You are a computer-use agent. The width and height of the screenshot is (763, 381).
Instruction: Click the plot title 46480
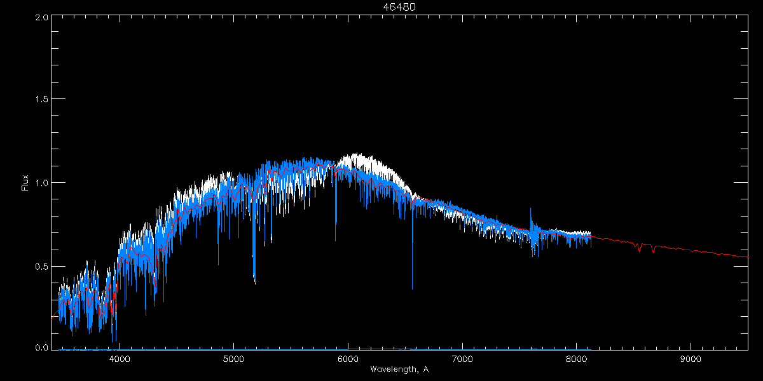point(399,7)
